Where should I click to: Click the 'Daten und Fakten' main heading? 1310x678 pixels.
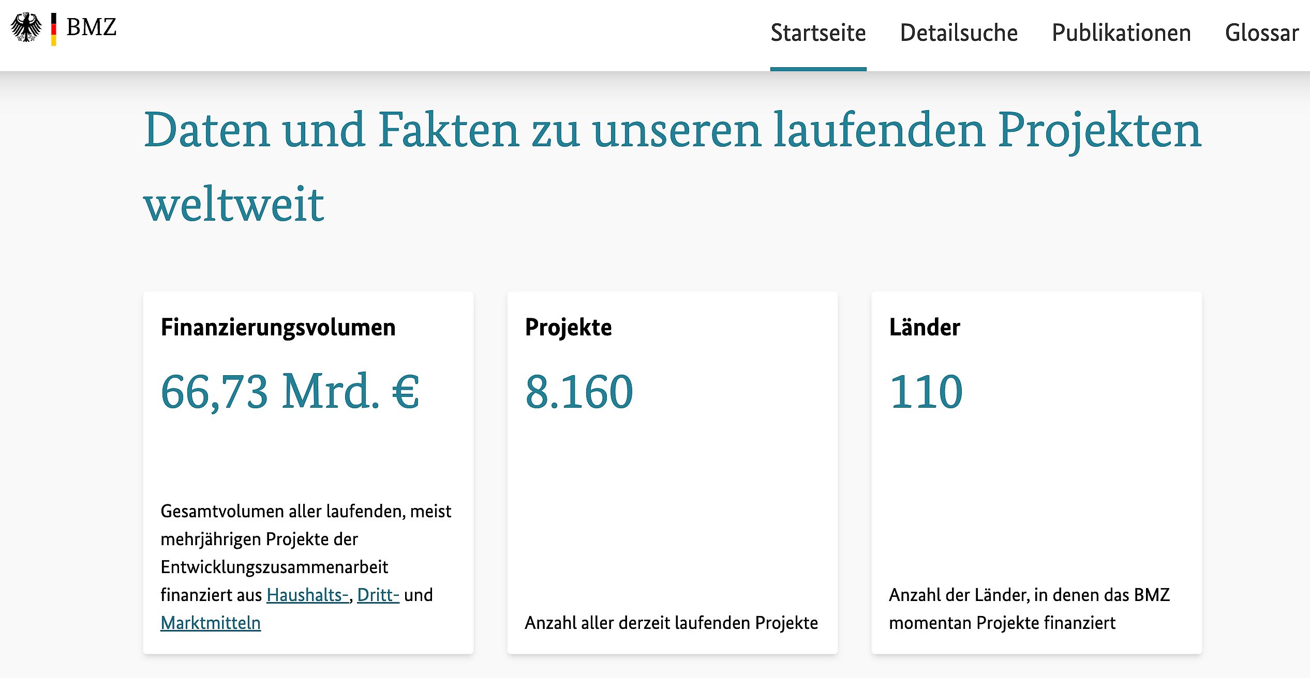[672, 166]
